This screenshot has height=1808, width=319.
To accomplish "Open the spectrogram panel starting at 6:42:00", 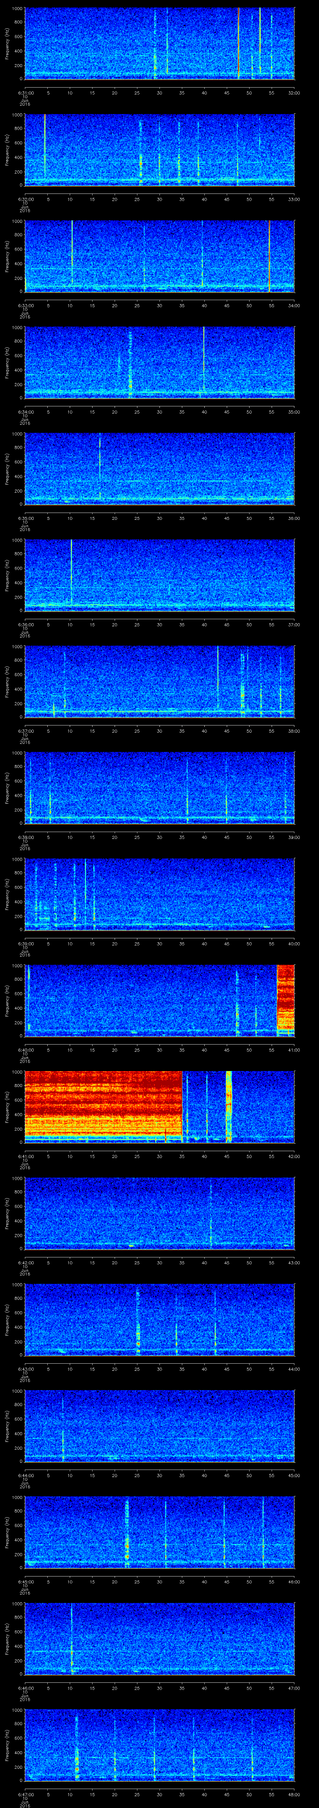I will (159, 1213).
